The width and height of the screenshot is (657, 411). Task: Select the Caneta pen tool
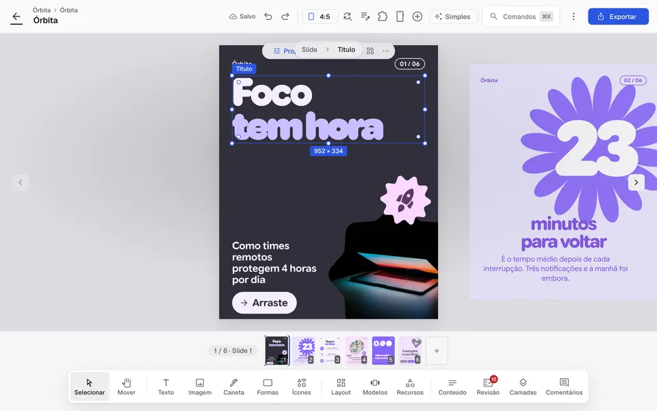(x=234, y=386)
